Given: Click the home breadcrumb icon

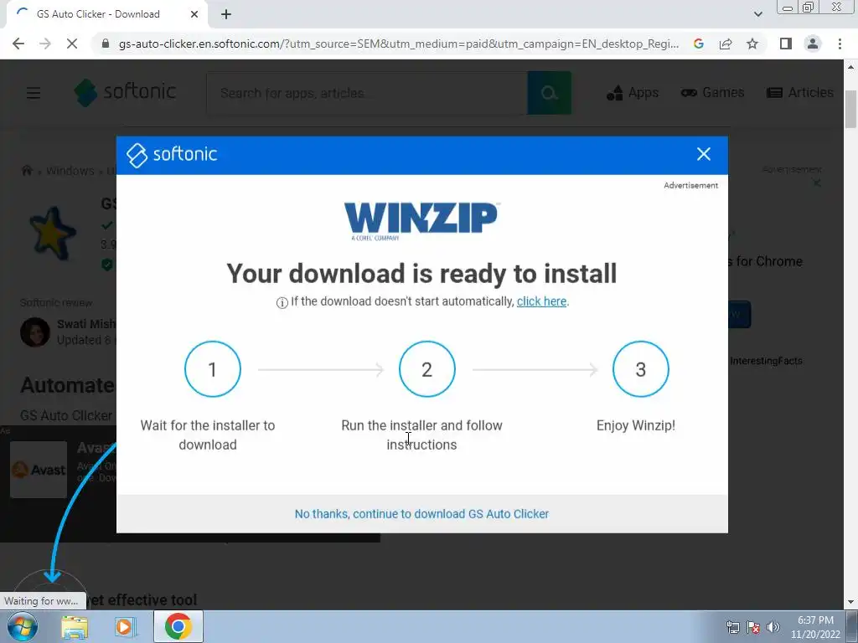Looking at the screenshot, I should pos(27,171).
